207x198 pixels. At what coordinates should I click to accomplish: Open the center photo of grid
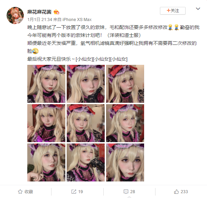(86, 123)
